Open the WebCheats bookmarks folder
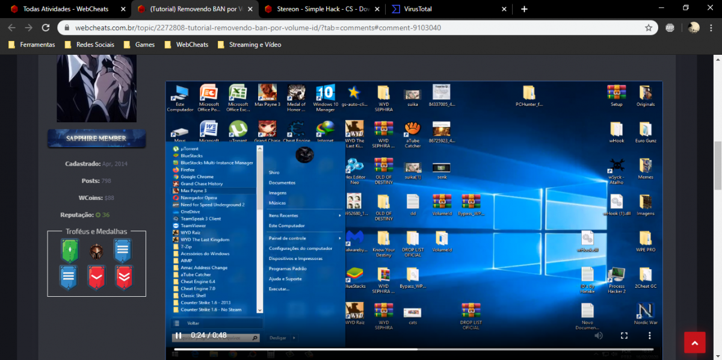722x360 pixels. (187, 45)
